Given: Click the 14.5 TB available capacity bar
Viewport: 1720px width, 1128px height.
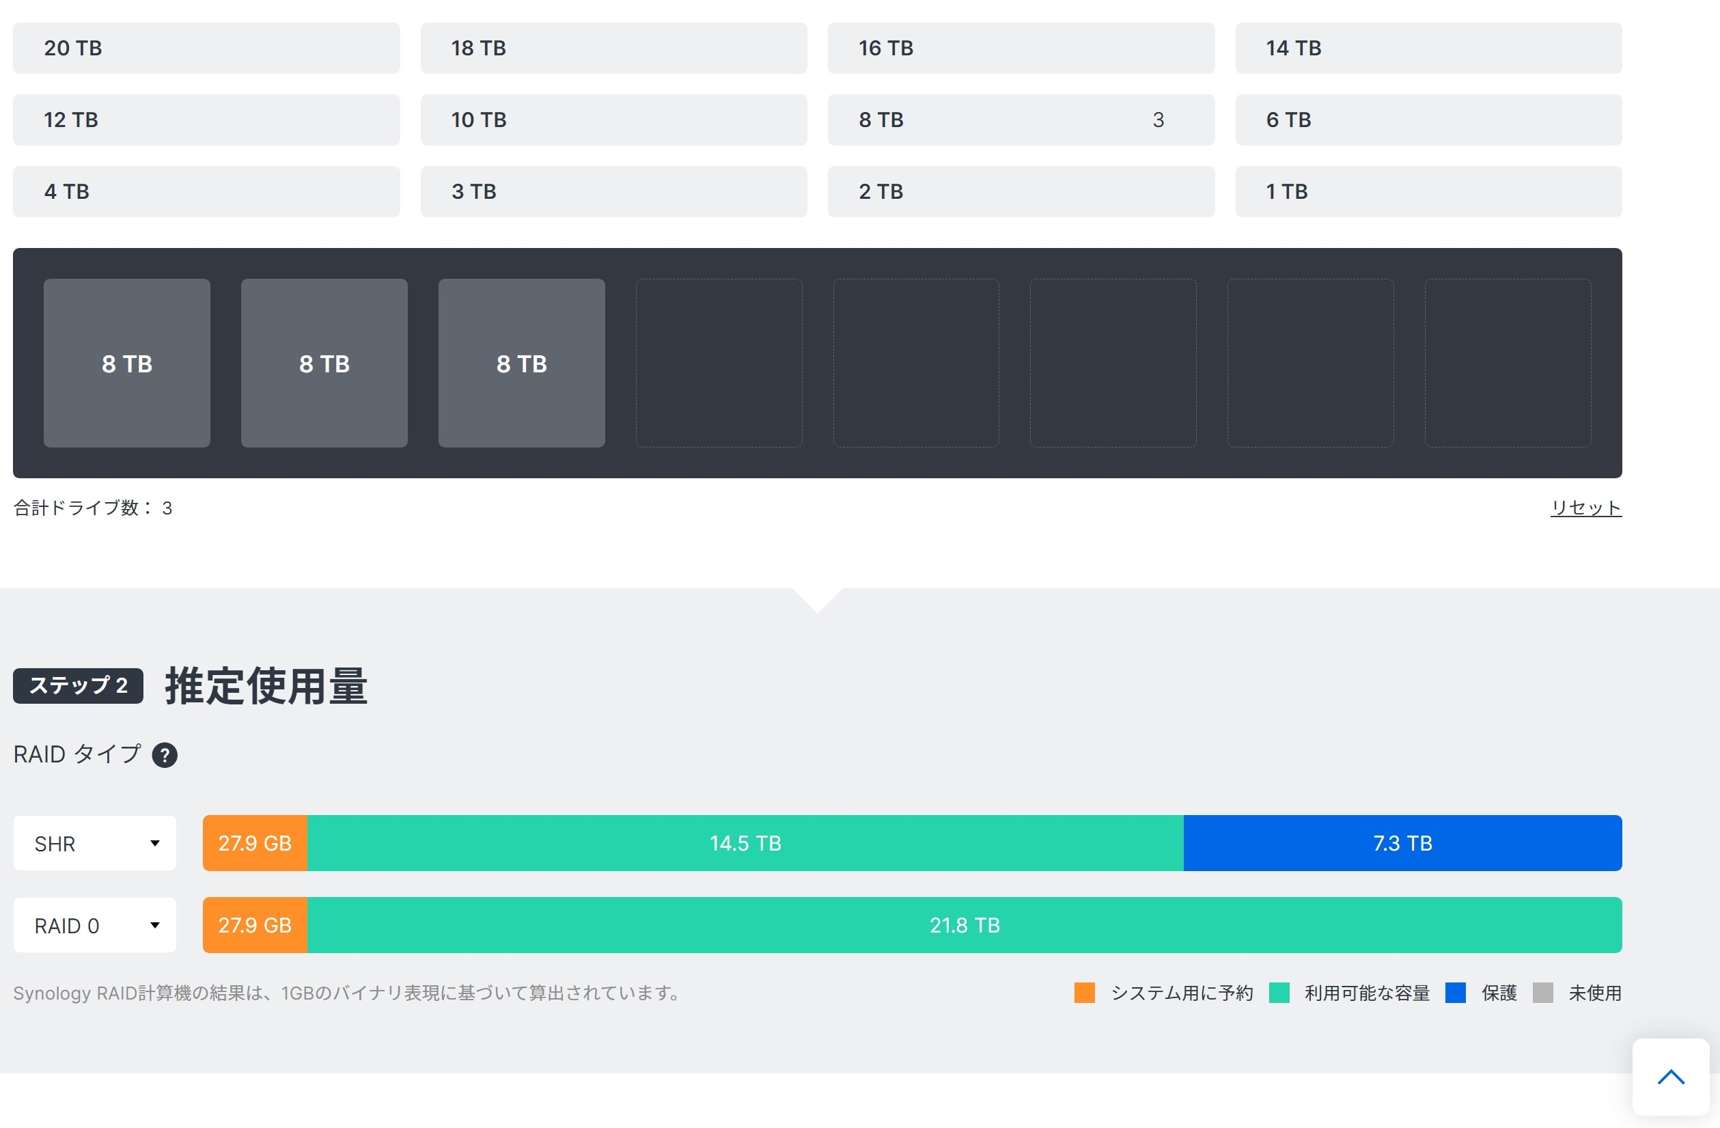Looking at the screenshot, I should [x=745, y=843].
